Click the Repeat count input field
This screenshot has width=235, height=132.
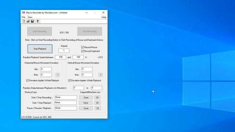tap(64, 51)
